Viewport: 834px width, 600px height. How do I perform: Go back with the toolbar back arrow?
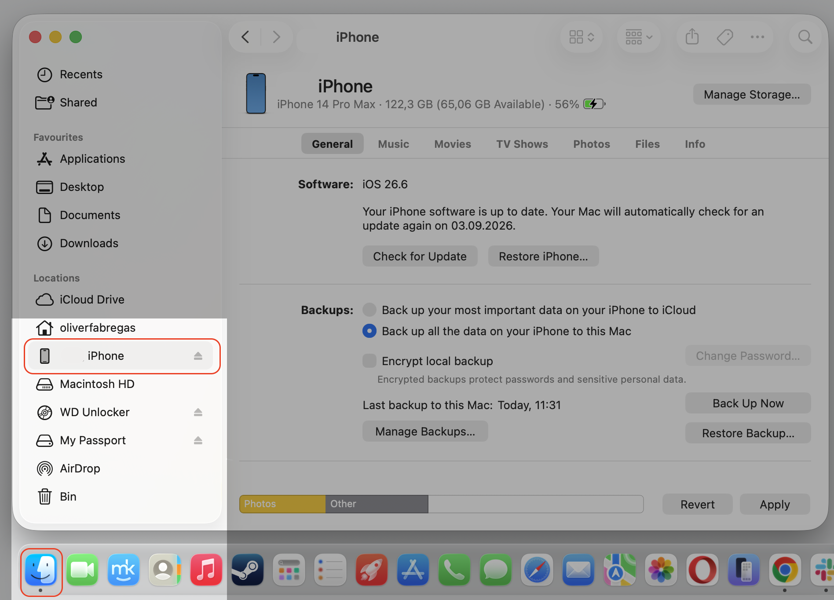coord(245,37)
